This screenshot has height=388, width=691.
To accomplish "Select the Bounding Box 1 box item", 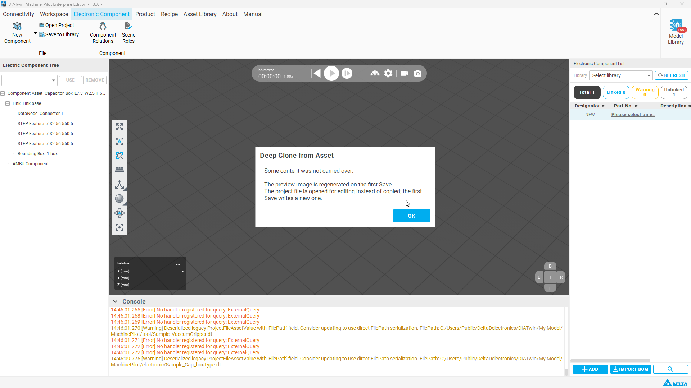I will click(x=37, y=154).
